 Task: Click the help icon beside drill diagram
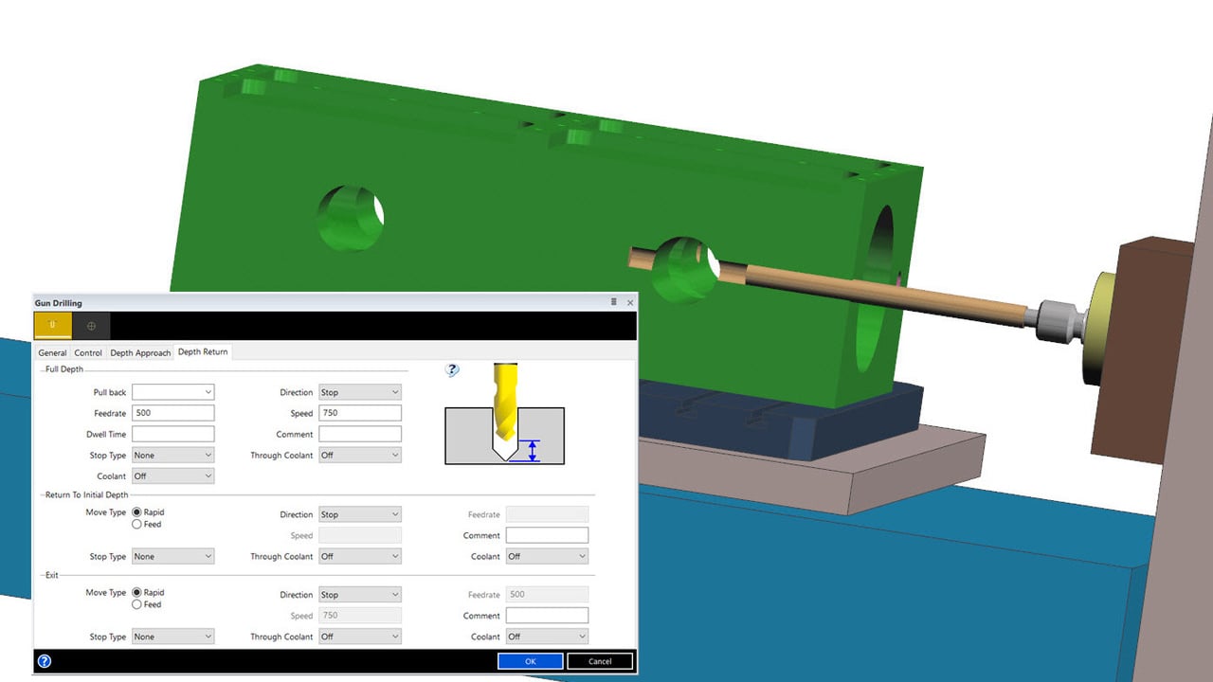tap(452, 370)
